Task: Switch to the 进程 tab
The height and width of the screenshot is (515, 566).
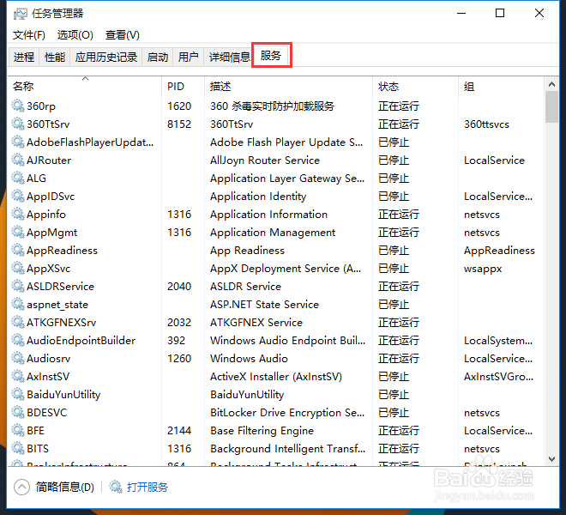Action: coord(24,58)
